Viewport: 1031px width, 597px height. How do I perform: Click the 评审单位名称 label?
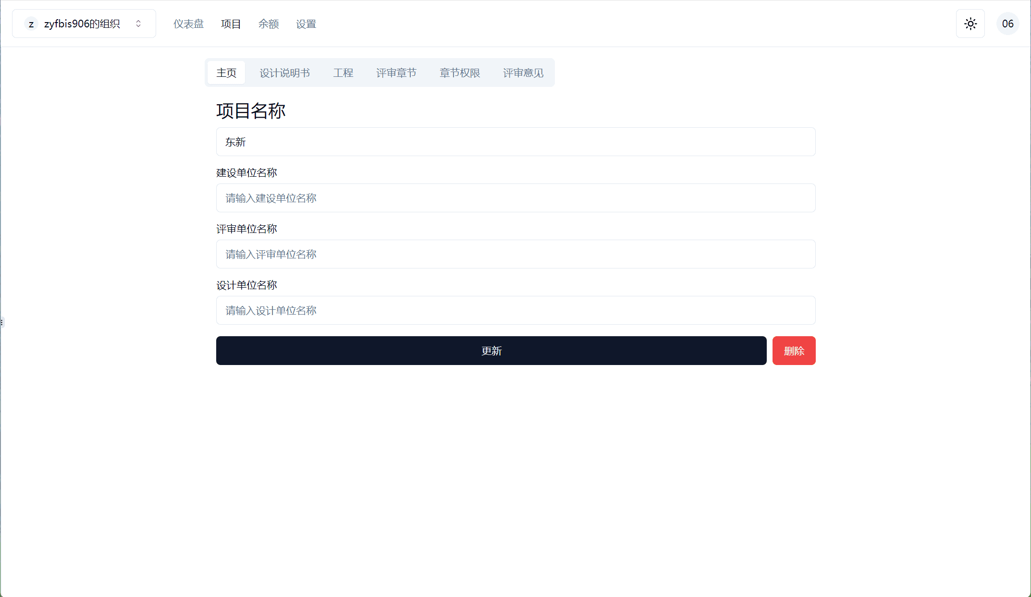point(246,229)
